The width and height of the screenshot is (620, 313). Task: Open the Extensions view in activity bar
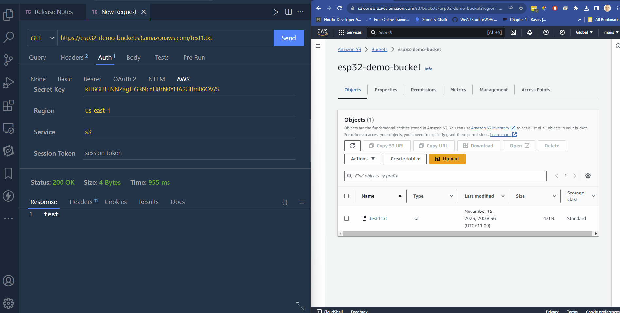tap(8, 105)
